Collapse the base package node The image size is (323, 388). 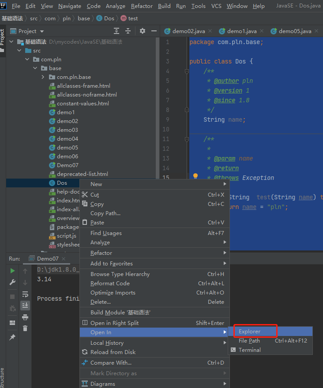(35, 68)
